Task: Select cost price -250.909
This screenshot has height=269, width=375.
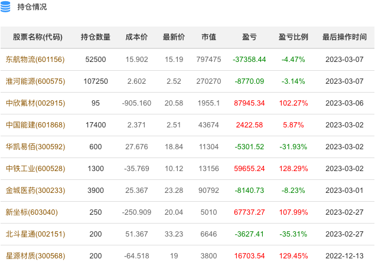Action: click(136, 212)
